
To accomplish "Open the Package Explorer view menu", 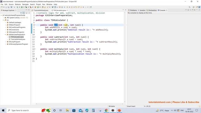I will pyautogui.click(x=29, y=13).
